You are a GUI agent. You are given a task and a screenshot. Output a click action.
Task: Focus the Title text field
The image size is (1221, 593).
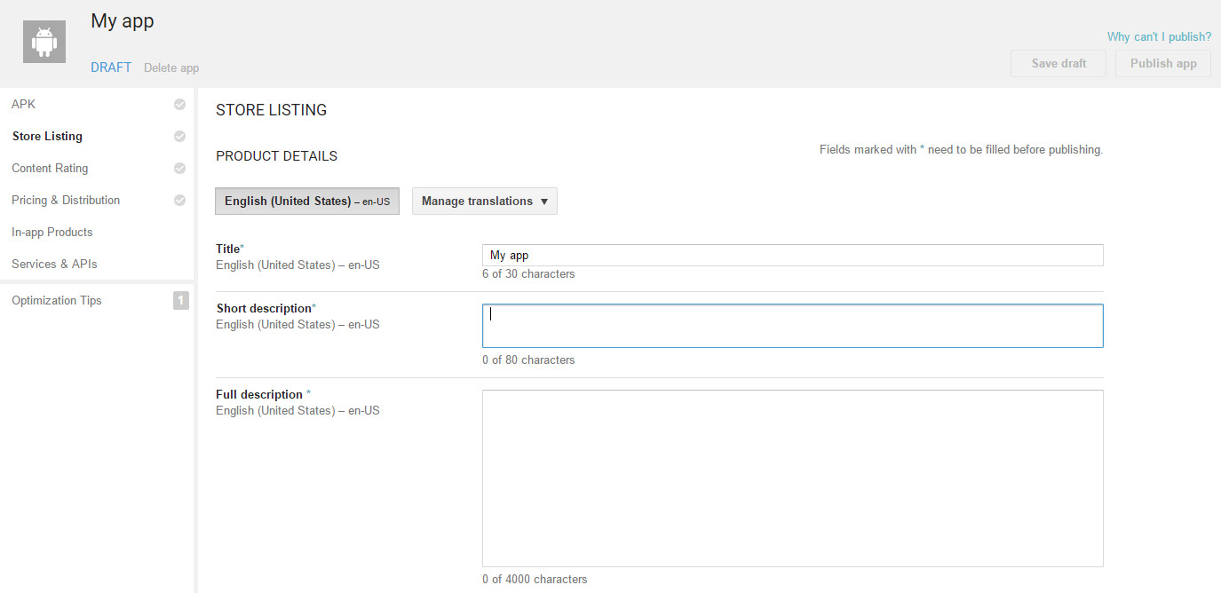click(792, 256)
